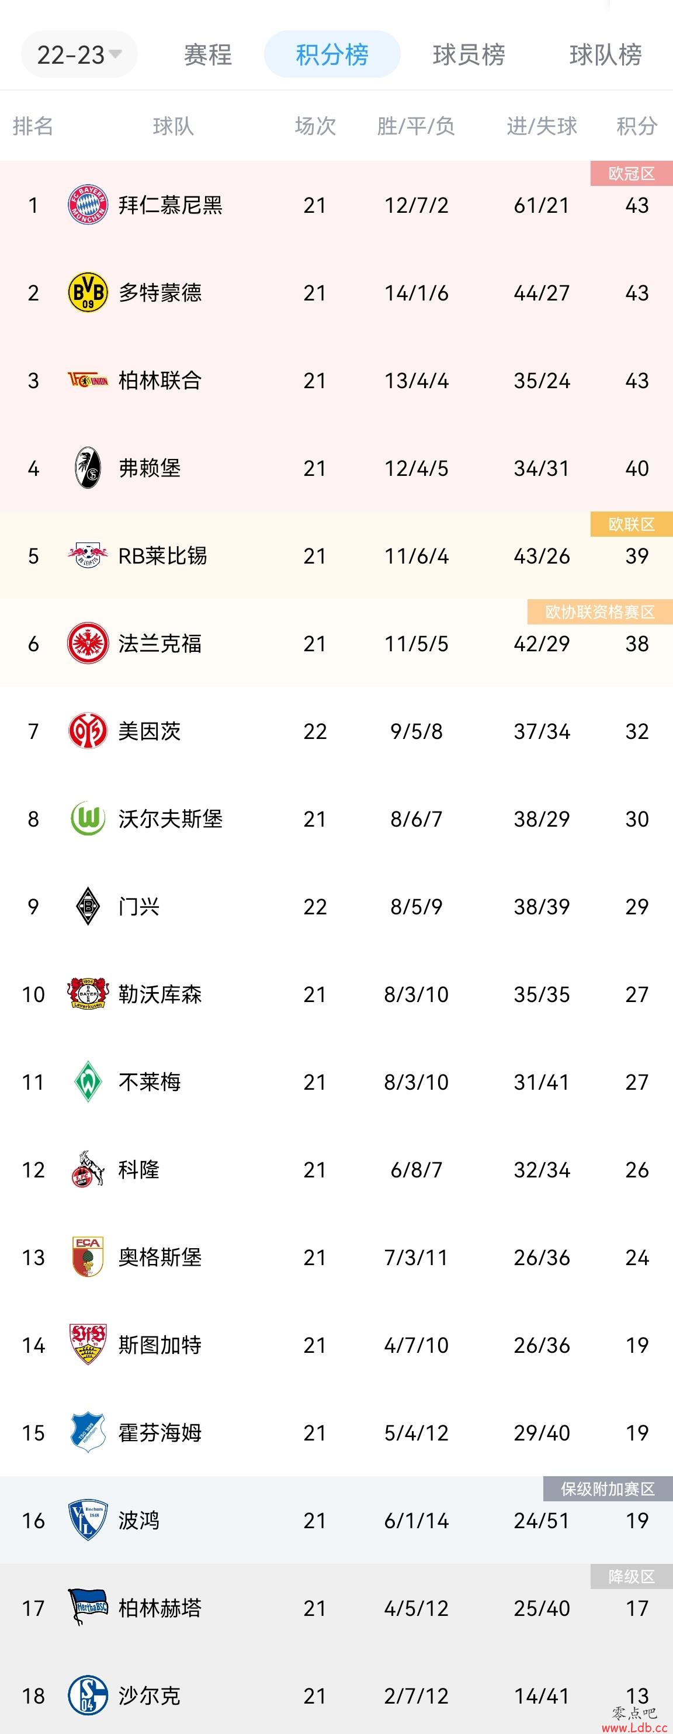
Task: Tap the Freiburg club crest
Action: point(88,468)
